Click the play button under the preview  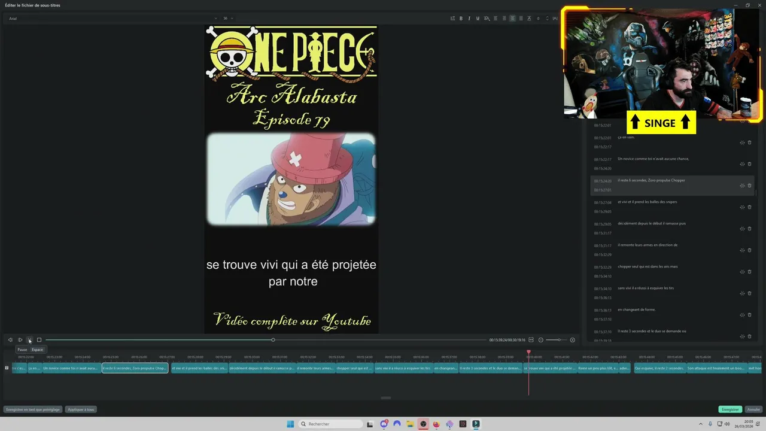click(20, 340)
